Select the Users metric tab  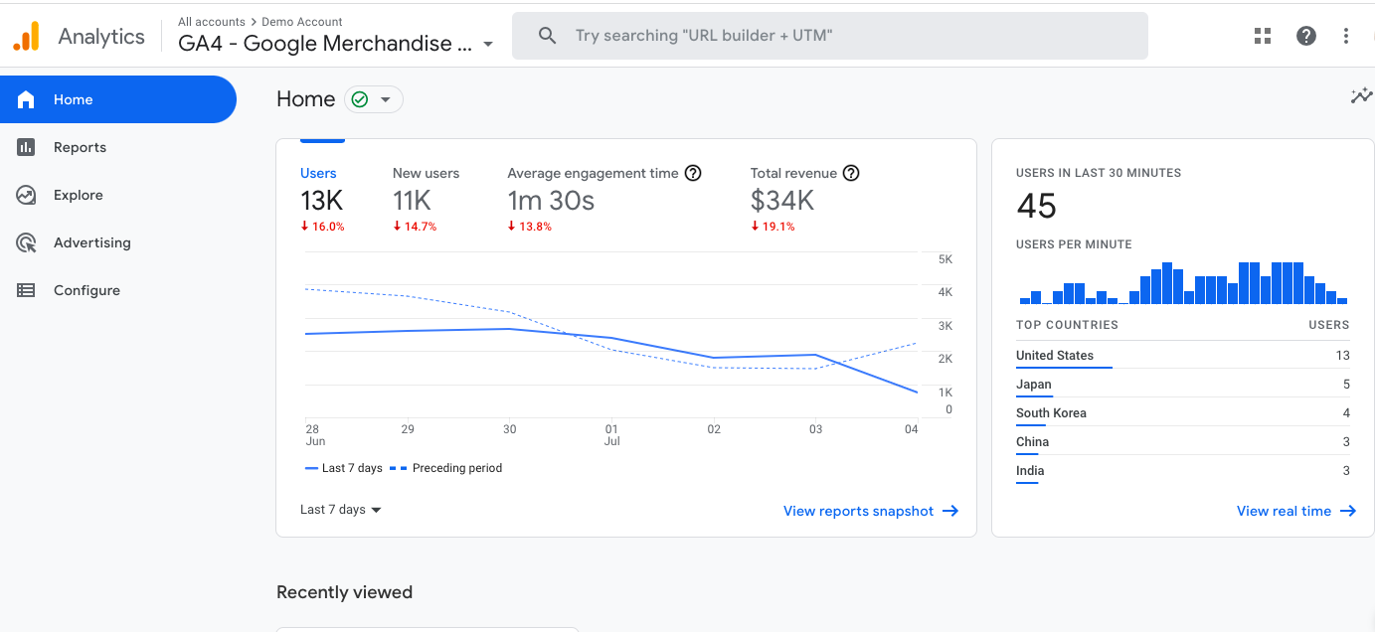click(322, 199)
